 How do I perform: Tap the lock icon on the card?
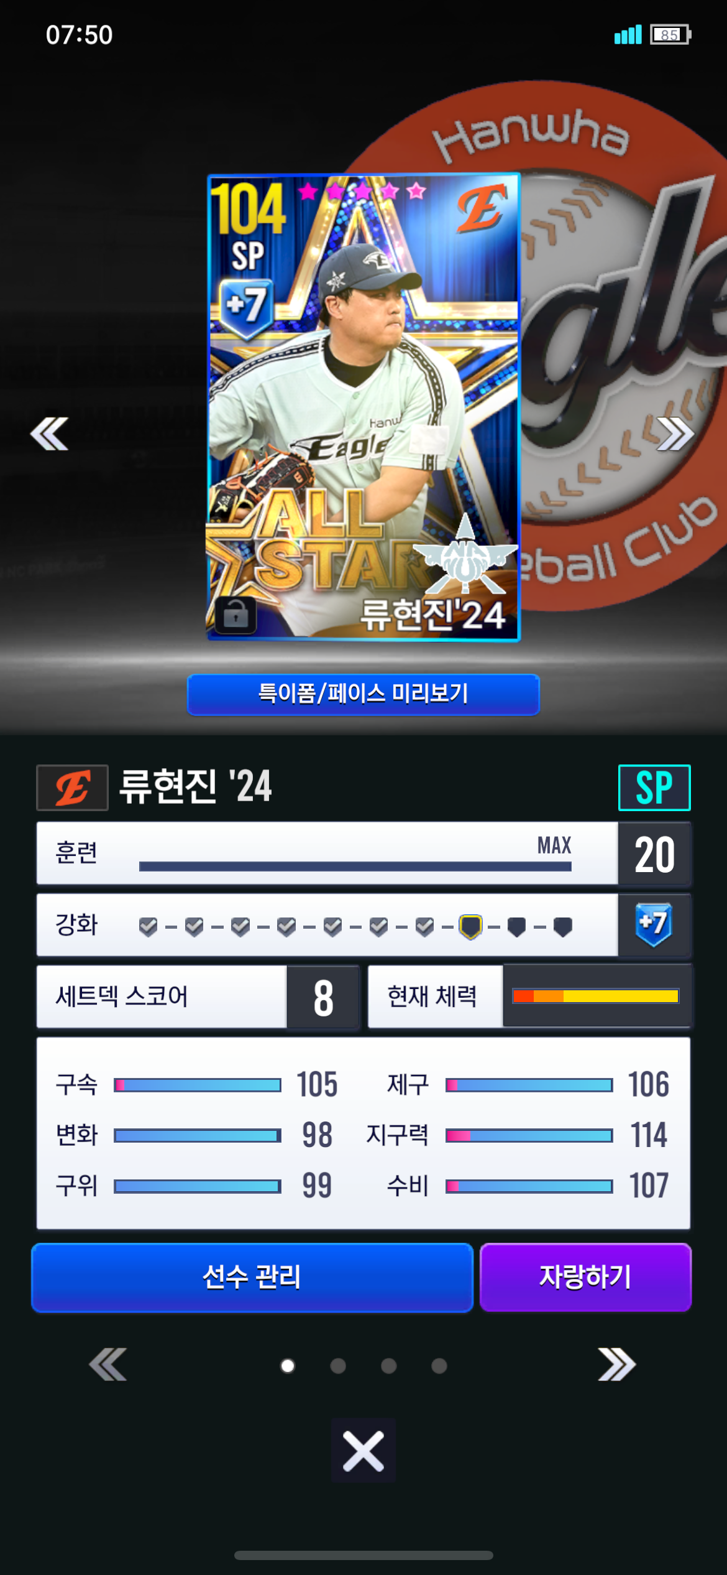235,615
